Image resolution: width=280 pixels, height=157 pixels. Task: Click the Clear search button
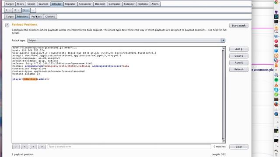click(239, 147)
